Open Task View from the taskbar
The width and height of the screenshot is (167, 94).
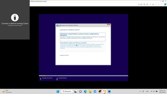(76, 91)
